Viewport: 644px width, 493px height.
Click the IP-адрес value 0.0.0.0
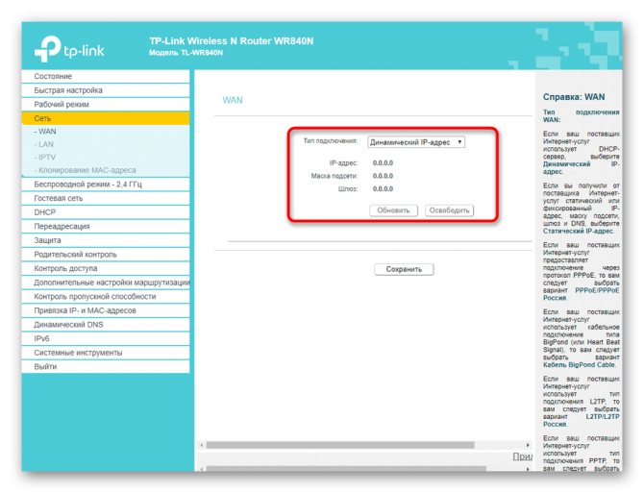point(383,163)
